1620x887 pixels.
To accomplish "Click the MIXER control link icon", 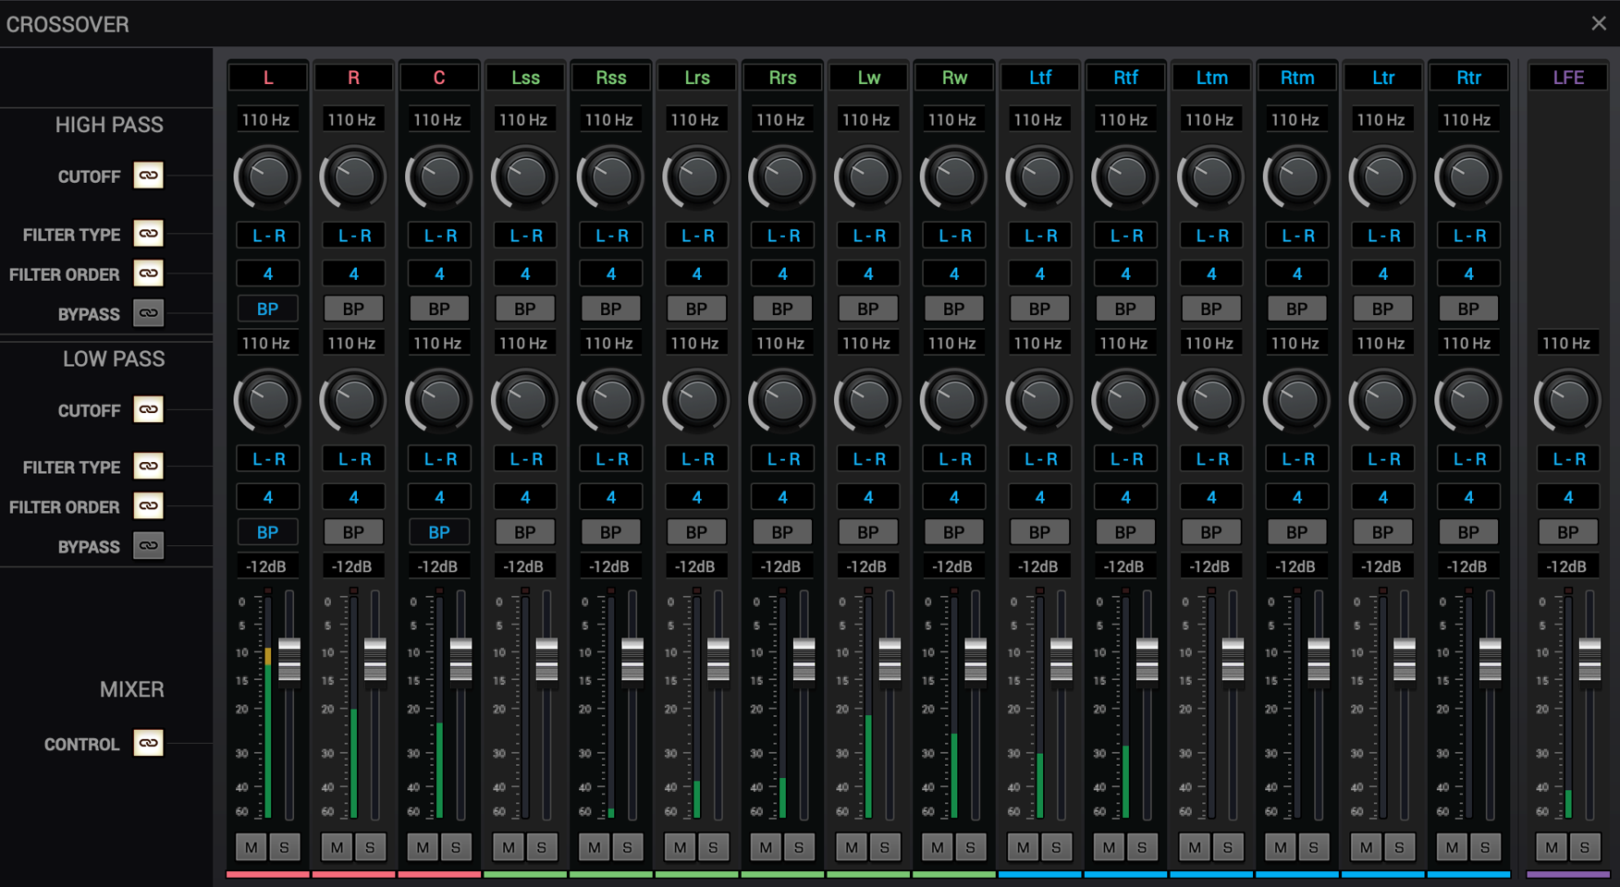I will [148, 743].
